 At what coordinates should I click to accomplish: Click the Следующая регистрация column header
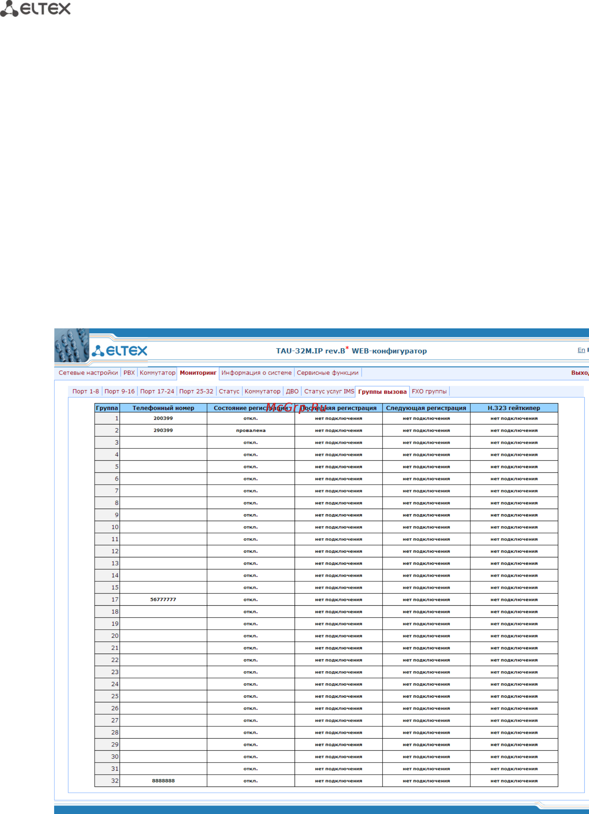(426, 408)
